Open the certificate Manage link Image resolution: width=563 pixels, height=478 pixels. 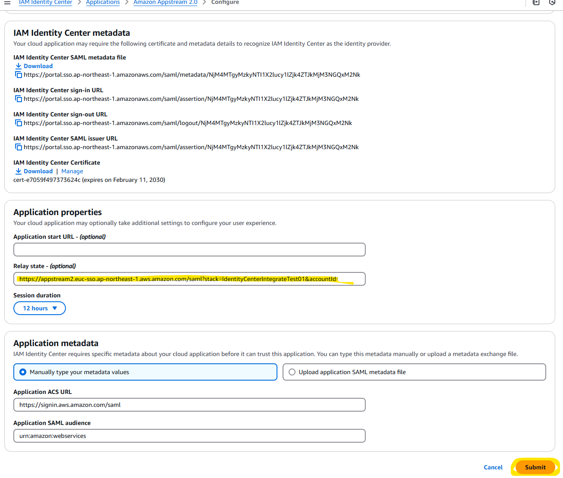point(72,171)
